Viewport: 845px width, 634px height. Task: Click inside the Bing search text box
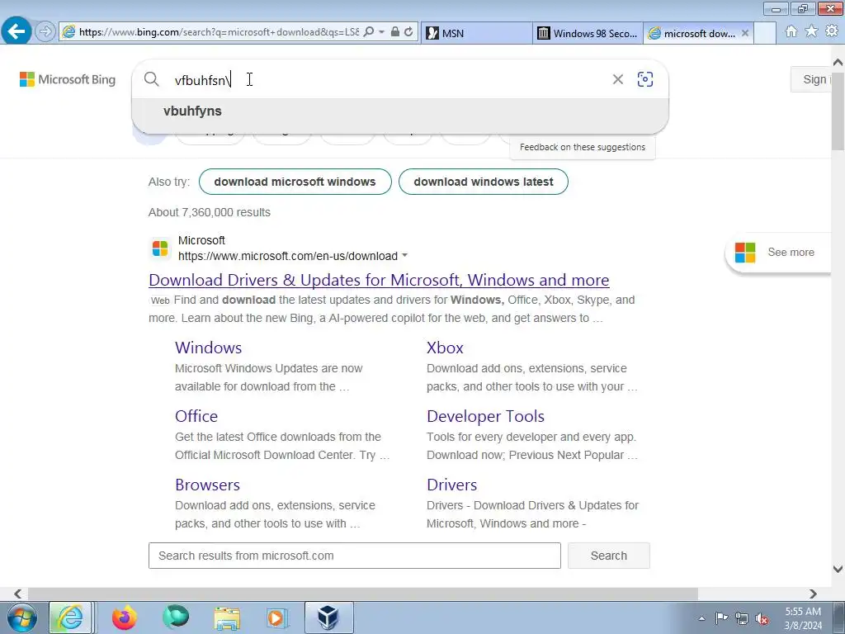coord(388,80)
